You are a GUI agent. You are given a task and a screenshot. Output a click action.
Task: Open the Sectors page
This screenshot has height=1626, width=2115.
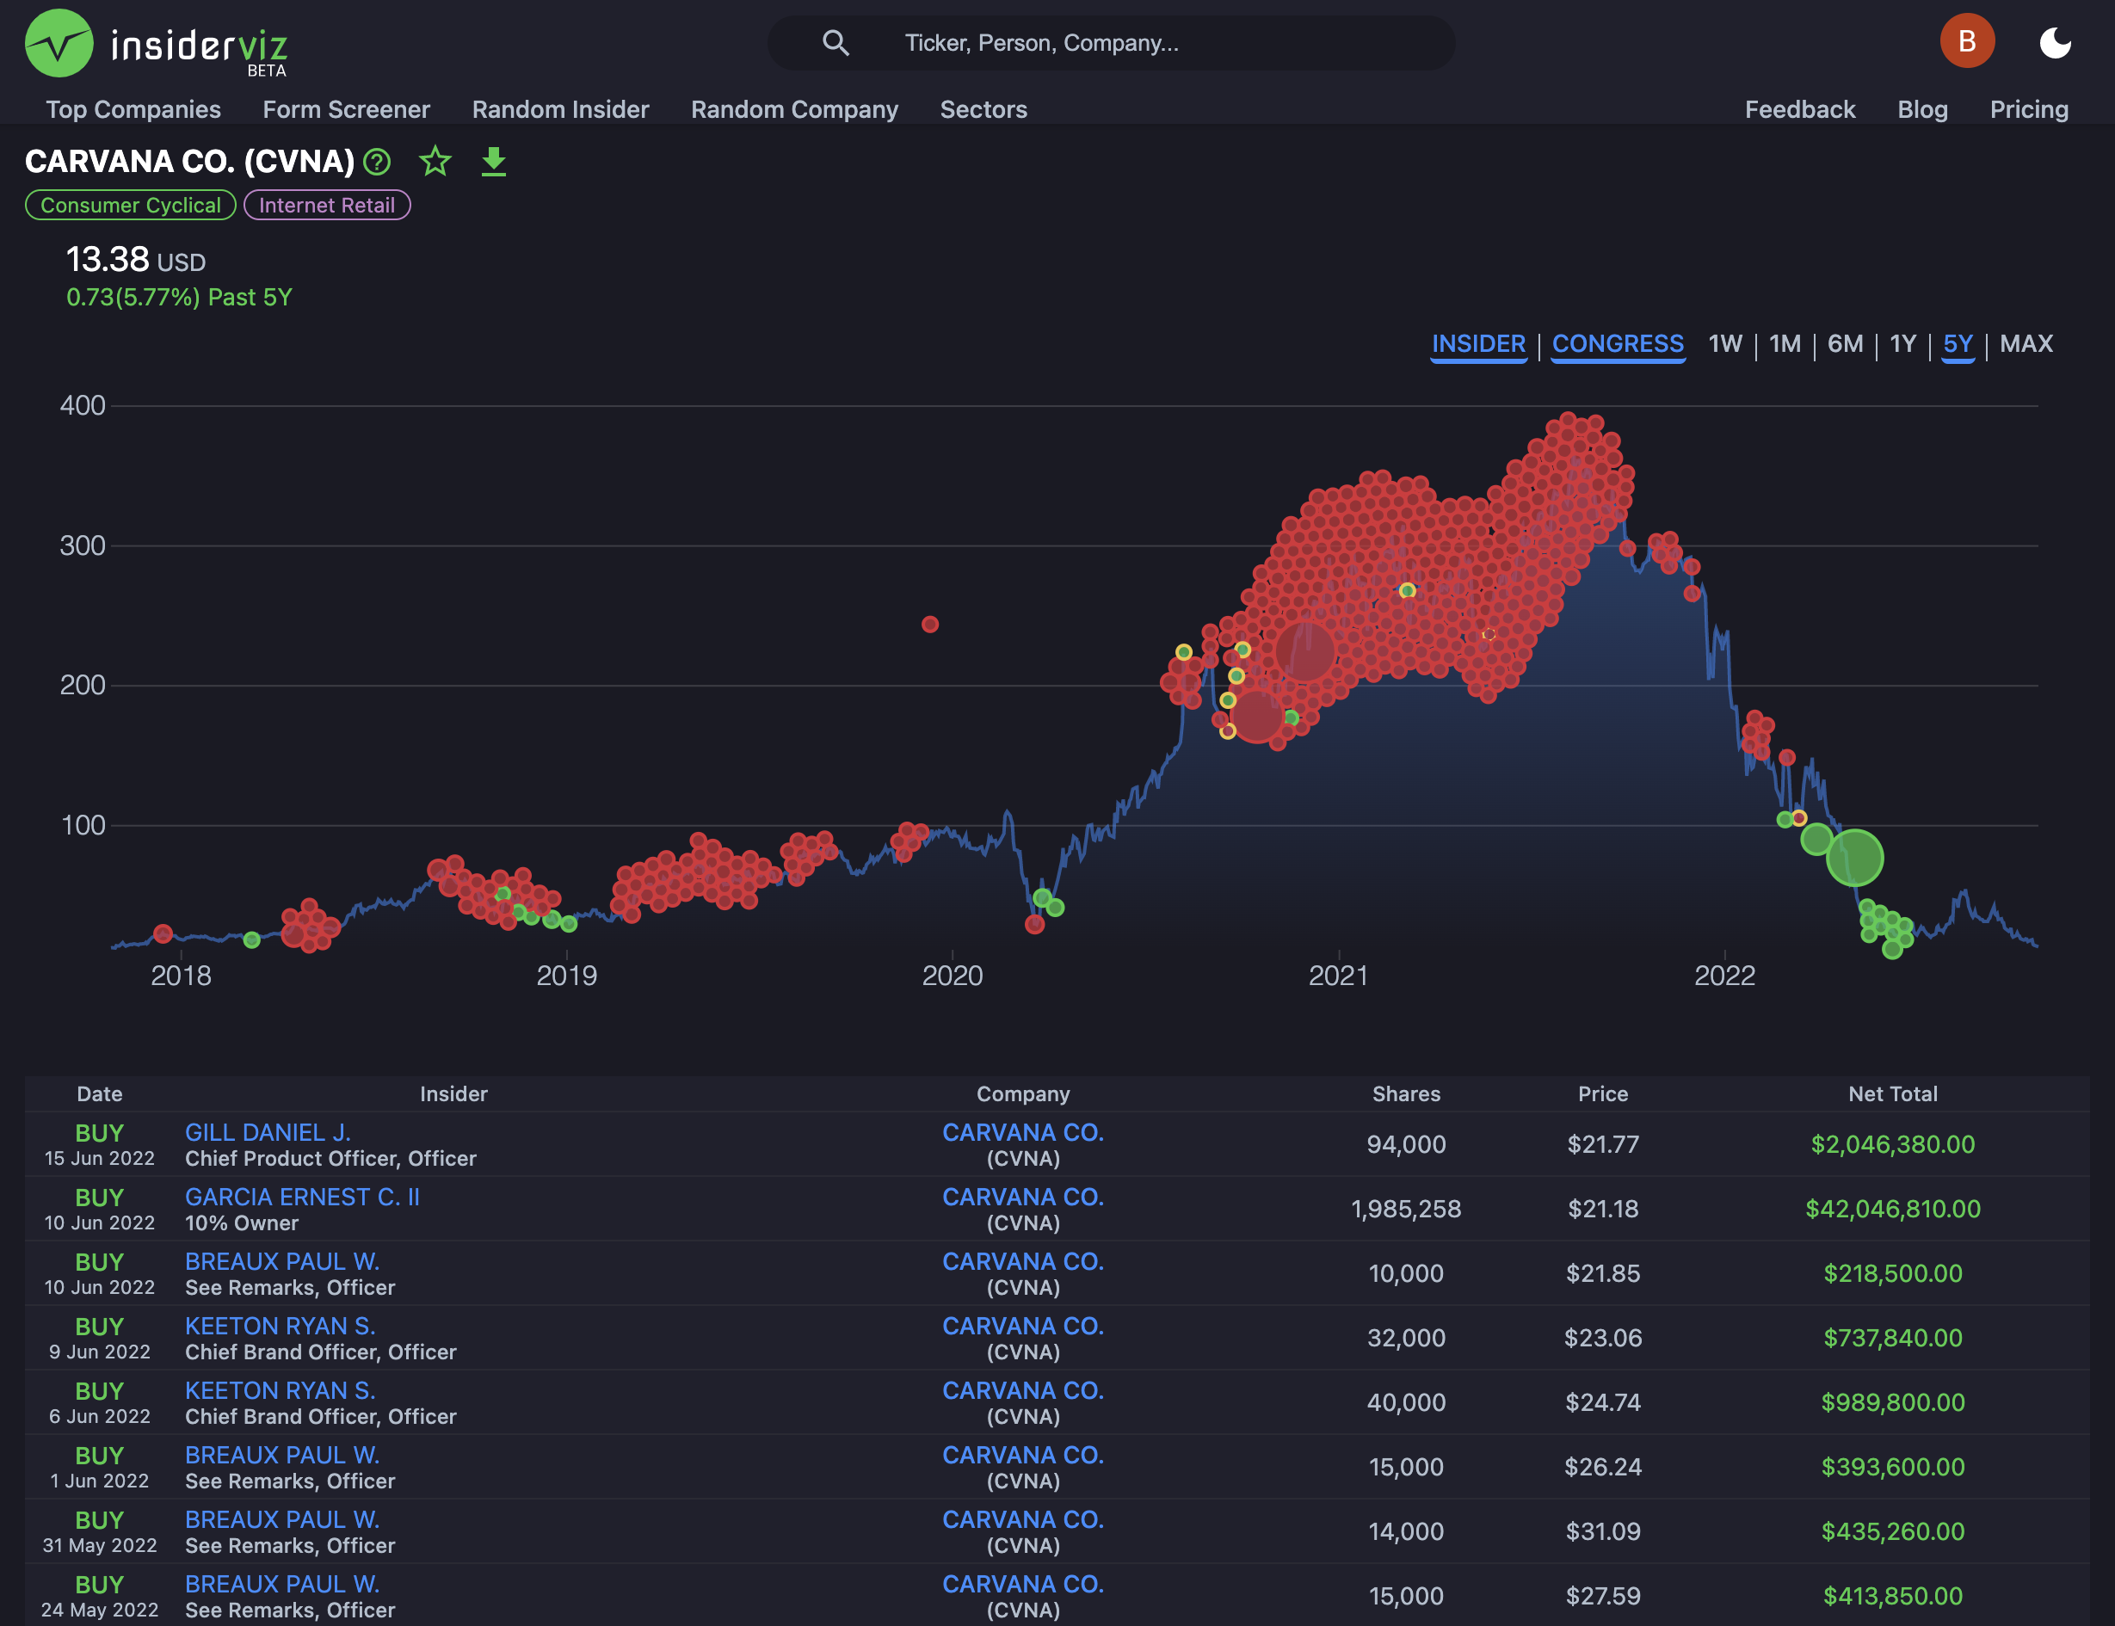[x=984, y=109]
